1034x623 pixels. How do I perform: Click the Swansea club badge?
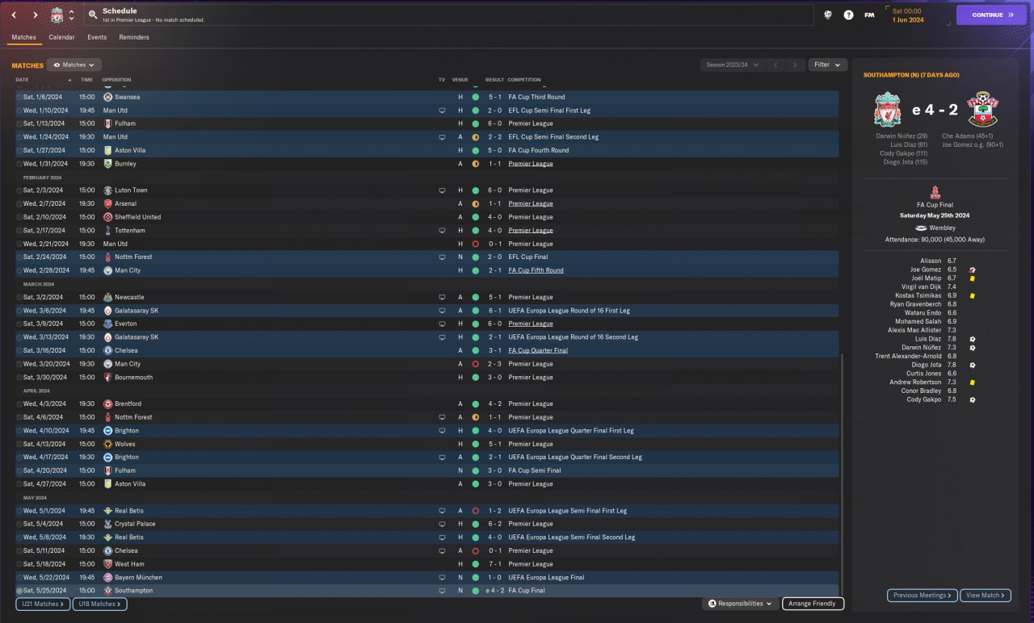coord(107,97)
